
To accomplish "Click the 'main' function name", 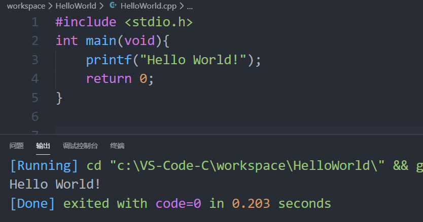I will (101, 41).
